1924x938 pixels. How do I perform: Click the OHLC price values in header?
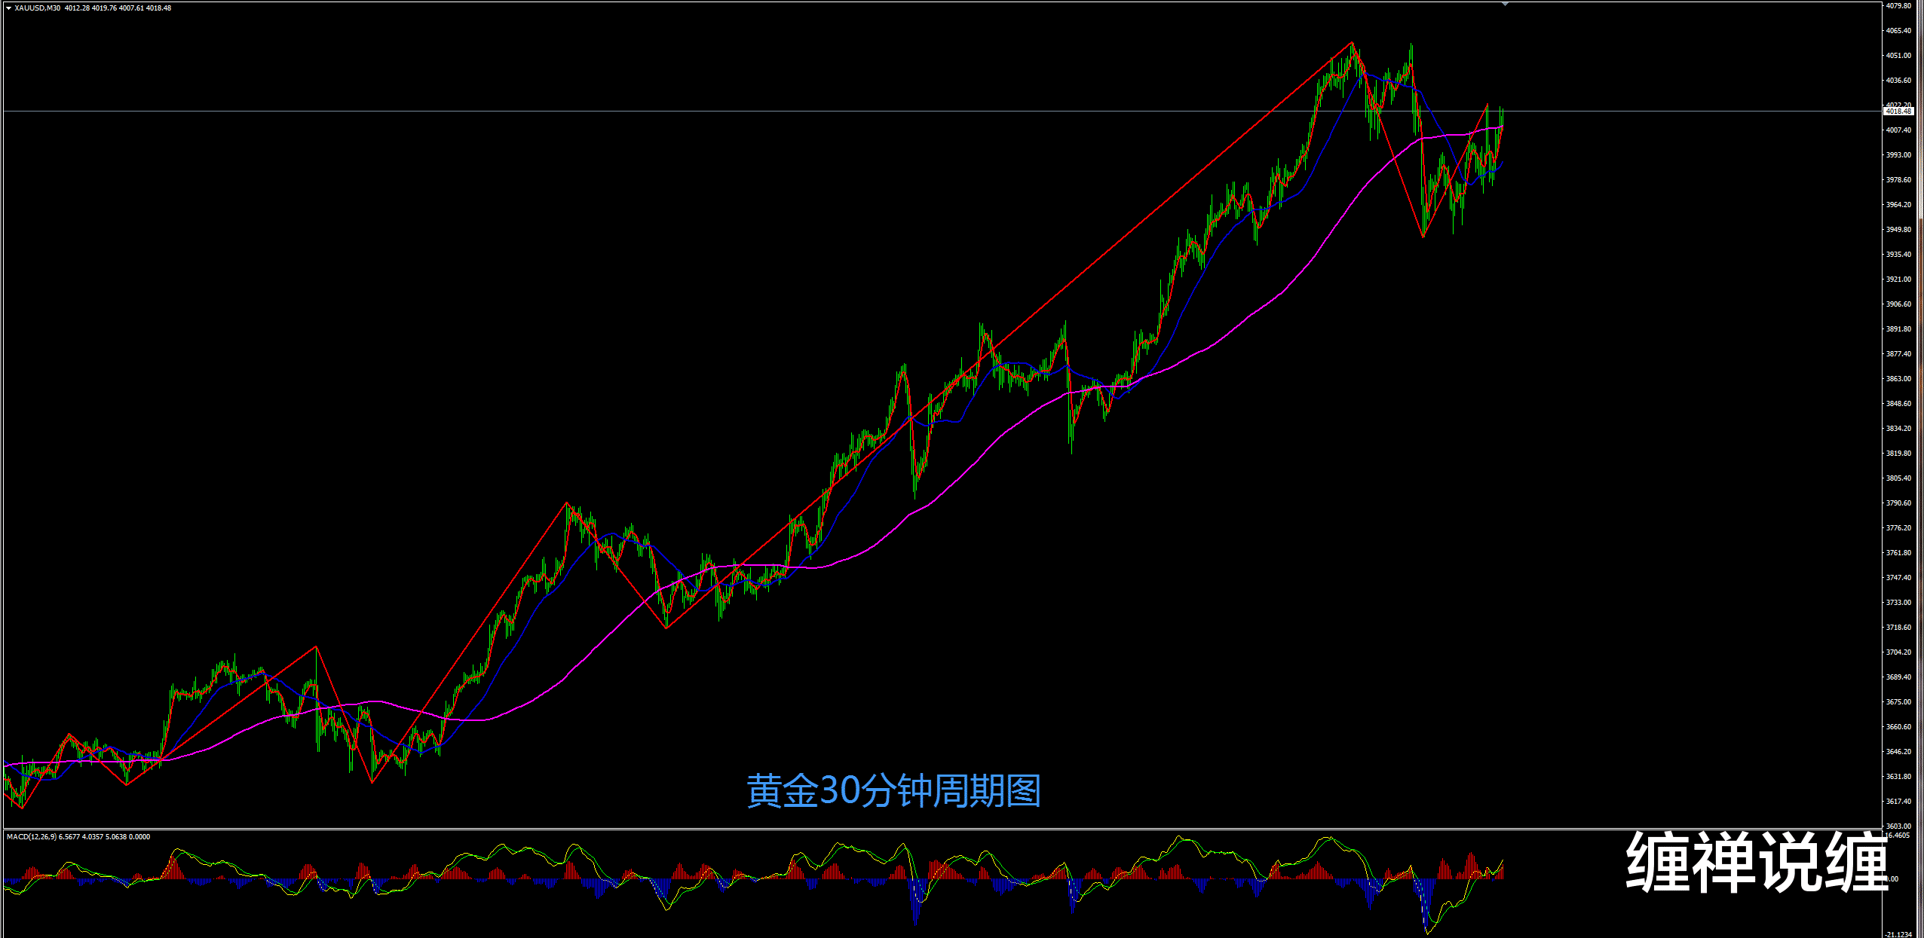[118, 8]
